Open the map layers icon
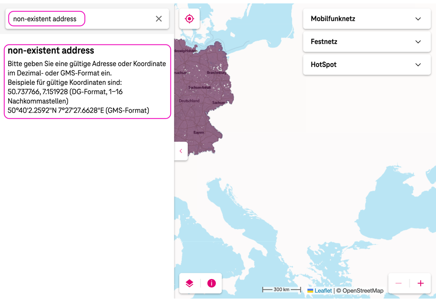This screenshot has width=436, height=303. (x=189, y=283)
